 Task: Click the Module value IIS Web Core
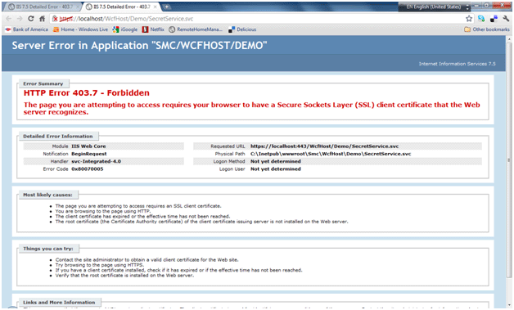coord(88,146)
